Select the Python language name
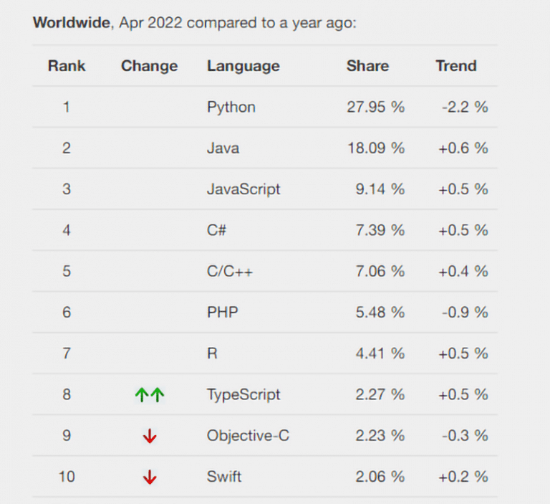The image size is (550, 504). coord(231,108)
